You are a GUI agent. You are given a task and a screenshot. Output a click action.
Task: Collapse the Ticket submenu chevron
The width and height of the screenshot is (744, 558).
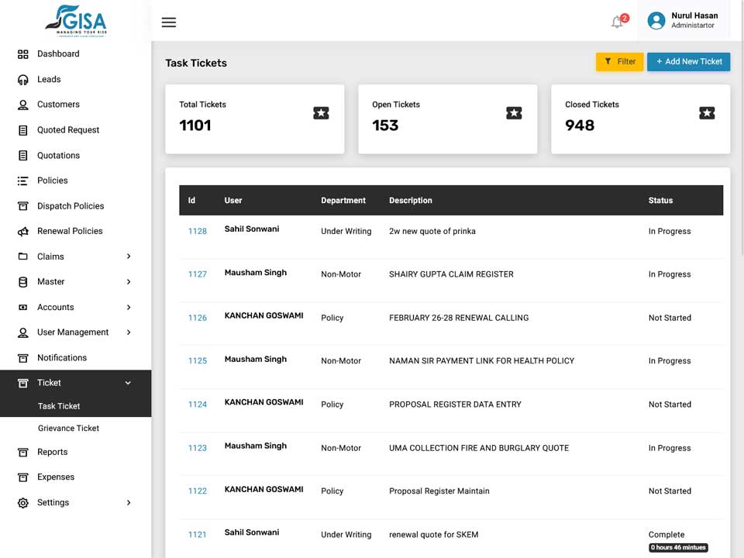(x=128, y=383)
